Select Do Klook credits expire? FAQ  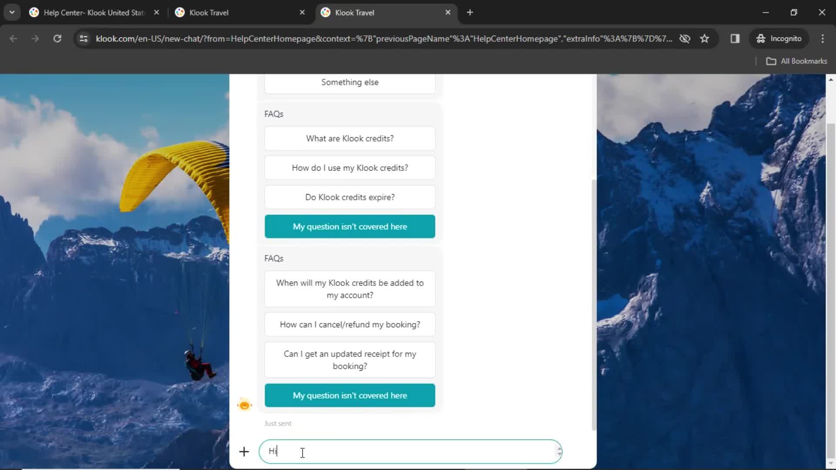point(350,197)
